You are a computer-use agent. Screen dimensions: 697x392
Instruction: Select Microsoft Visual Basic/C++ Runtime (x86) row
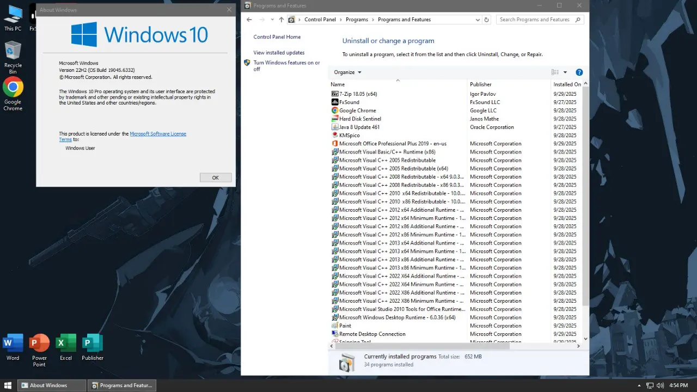click(455, 152)
